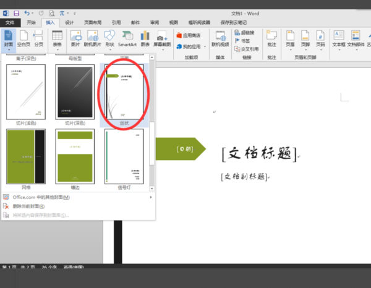Open Office.com 中的其他封面 menu entry
Image resolution: width=371 pixels, height=288 pixels.
pyautogui.click(x=78, y=197)
